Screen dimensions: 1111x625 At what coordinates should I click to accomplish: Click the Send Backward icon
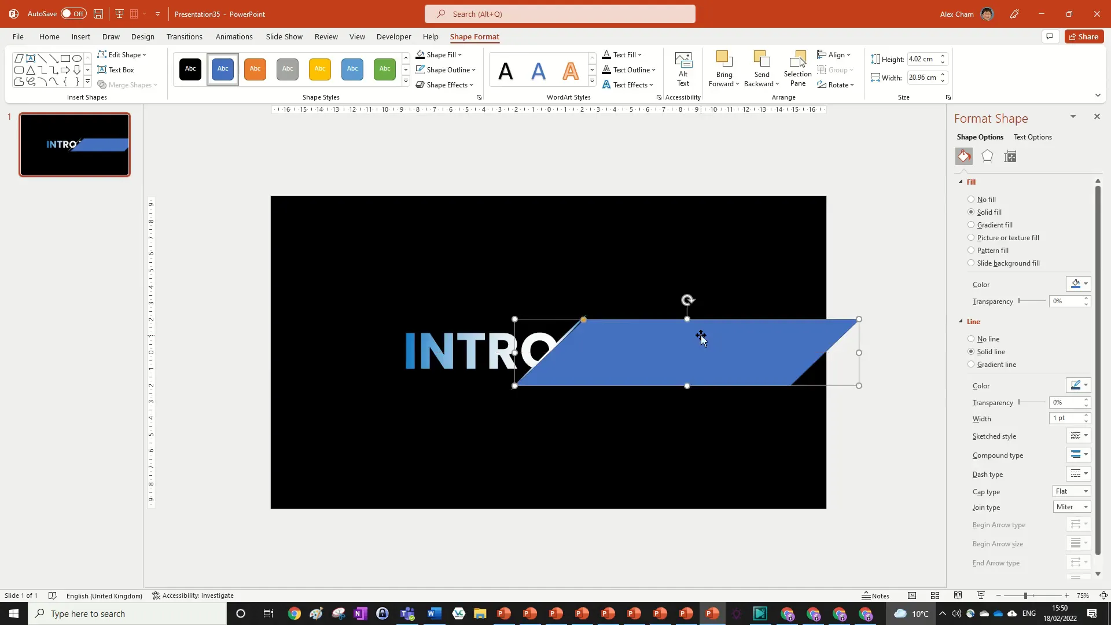pos(761,60)
